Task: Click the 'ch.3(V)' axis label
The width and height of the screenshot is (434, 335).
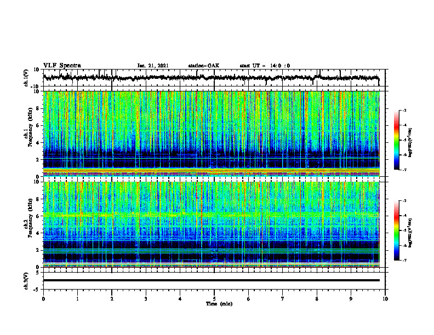Action: pos(26,281)
